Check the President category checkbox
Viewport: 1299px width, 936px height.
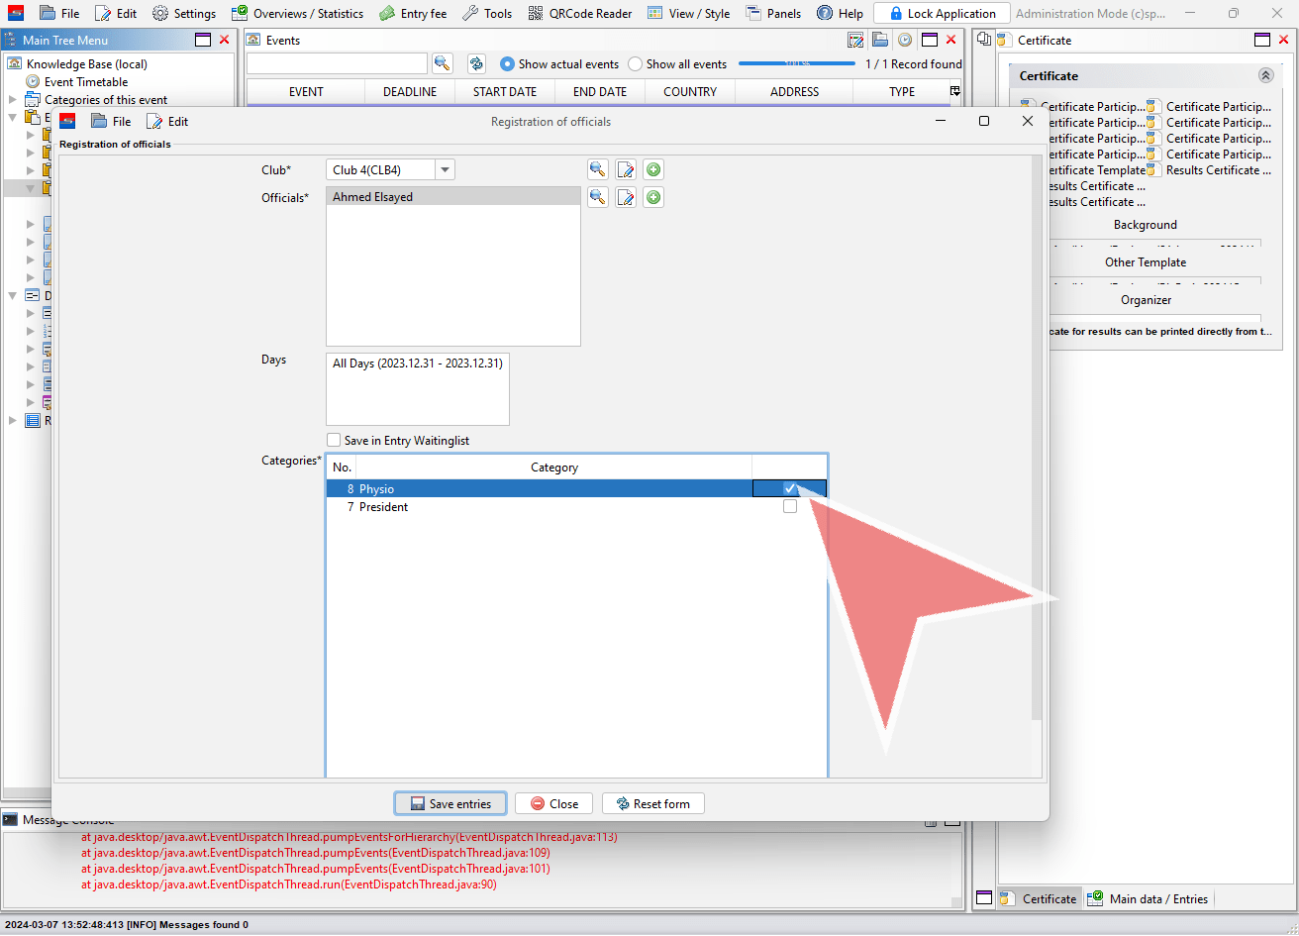click(x=790, y=506)
